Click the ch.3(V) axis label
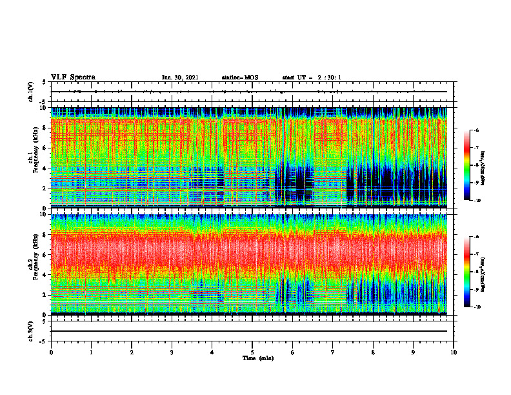Screen dimensions: 511x395 pos(31,331)
